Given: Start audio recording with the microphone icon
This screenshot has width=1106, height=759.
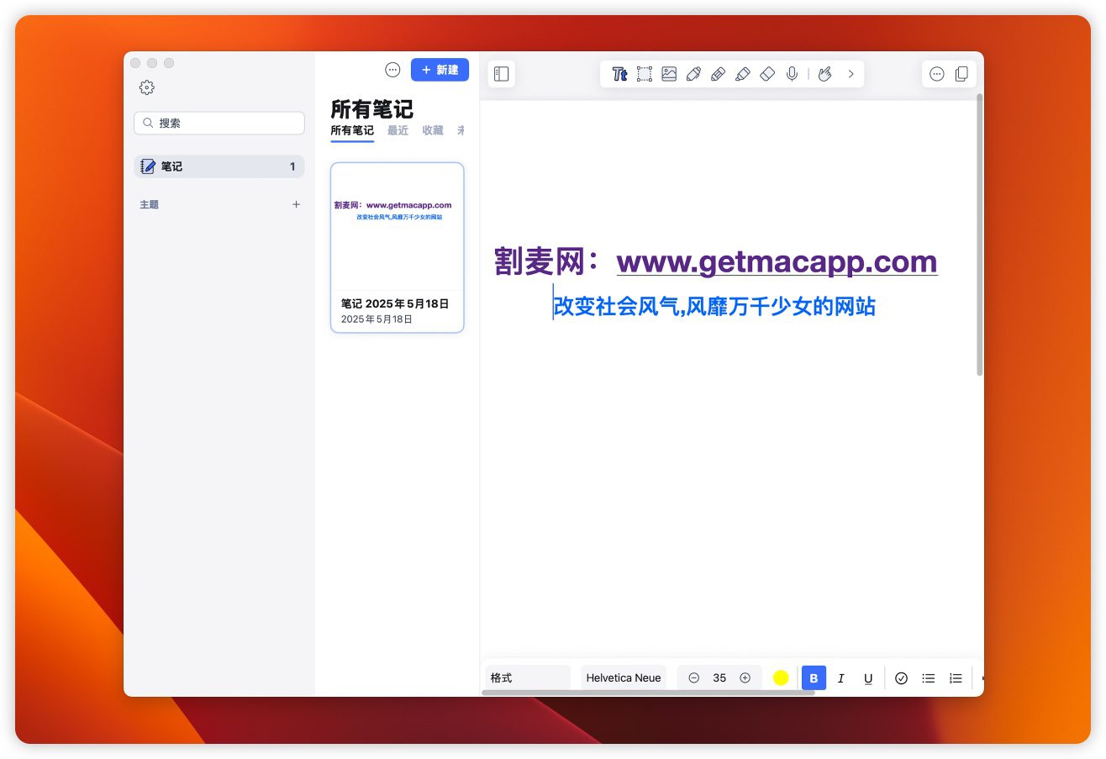Looking at the screenshot, I should 792,74.
